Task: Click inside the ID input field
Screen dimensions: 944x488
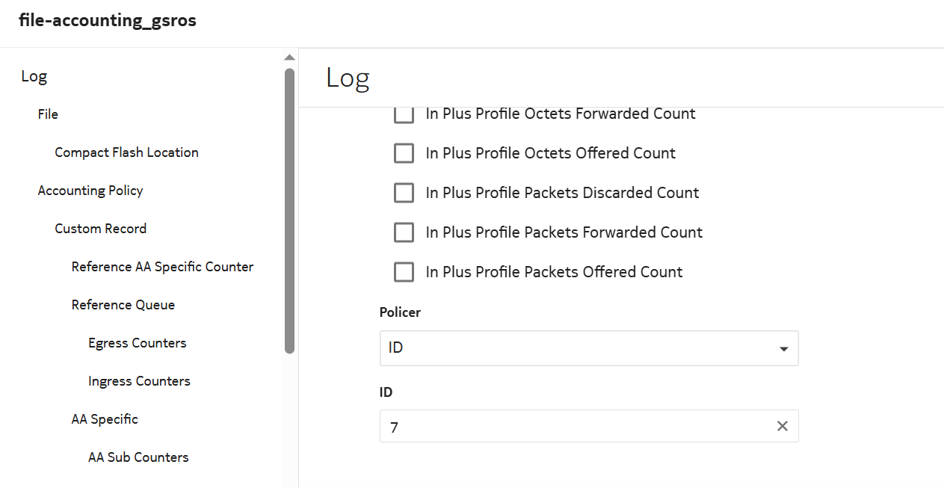Action: click(576, 427)
